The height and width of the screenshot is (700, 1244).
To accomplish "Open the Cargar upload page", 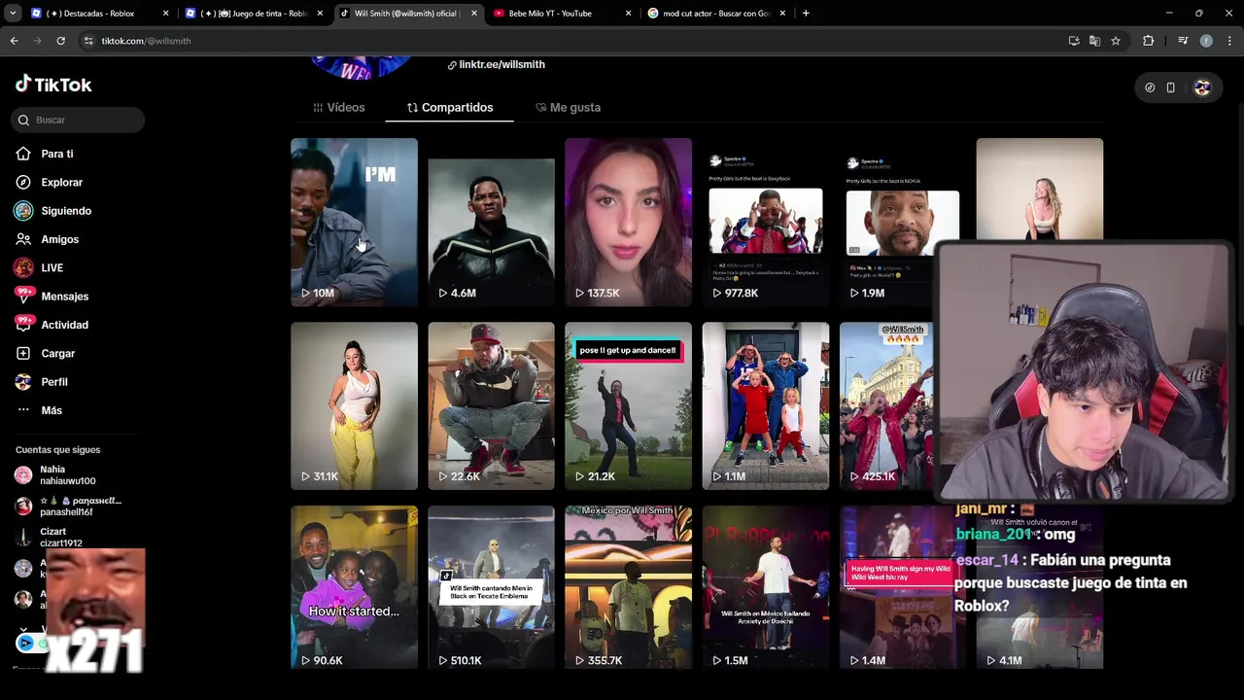I will click(45, 353).
